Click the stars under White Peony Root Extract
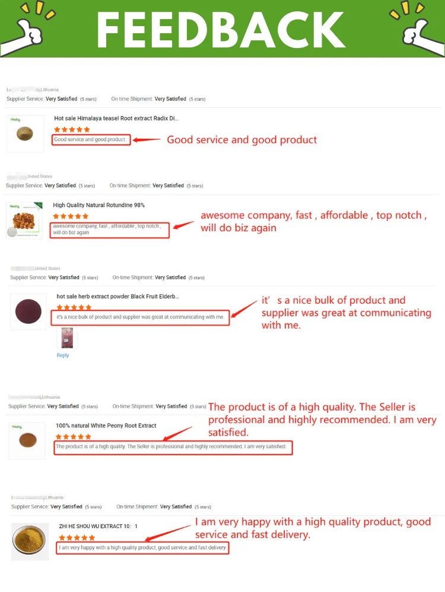The image size is (445, 592). (x=74, y=437)
